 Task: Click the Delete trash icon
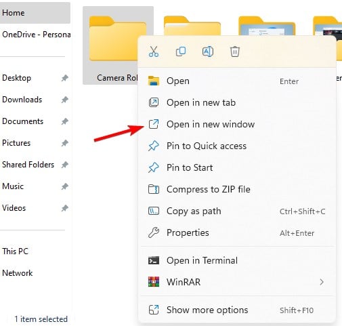[x=235, y=52]
